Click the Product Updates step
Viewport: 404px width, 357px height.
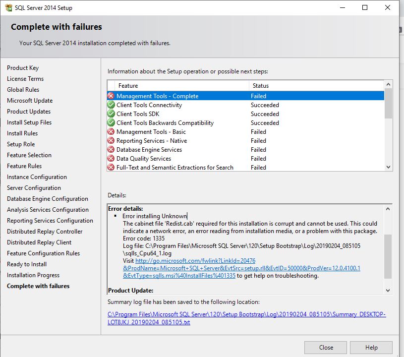coord(29,112)
